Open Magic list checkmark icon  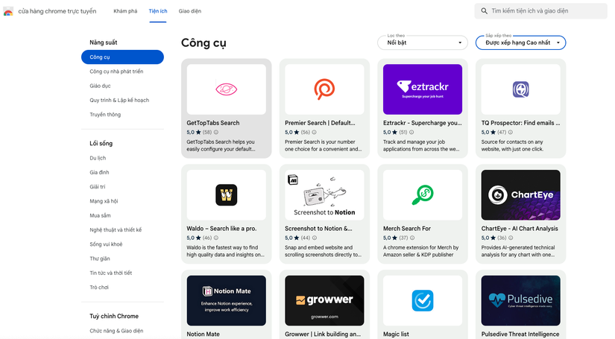tap(423, 300)
